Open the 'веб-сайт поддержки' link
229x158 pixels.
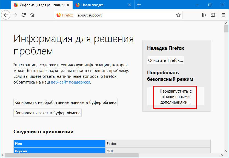tap(70, 82)
